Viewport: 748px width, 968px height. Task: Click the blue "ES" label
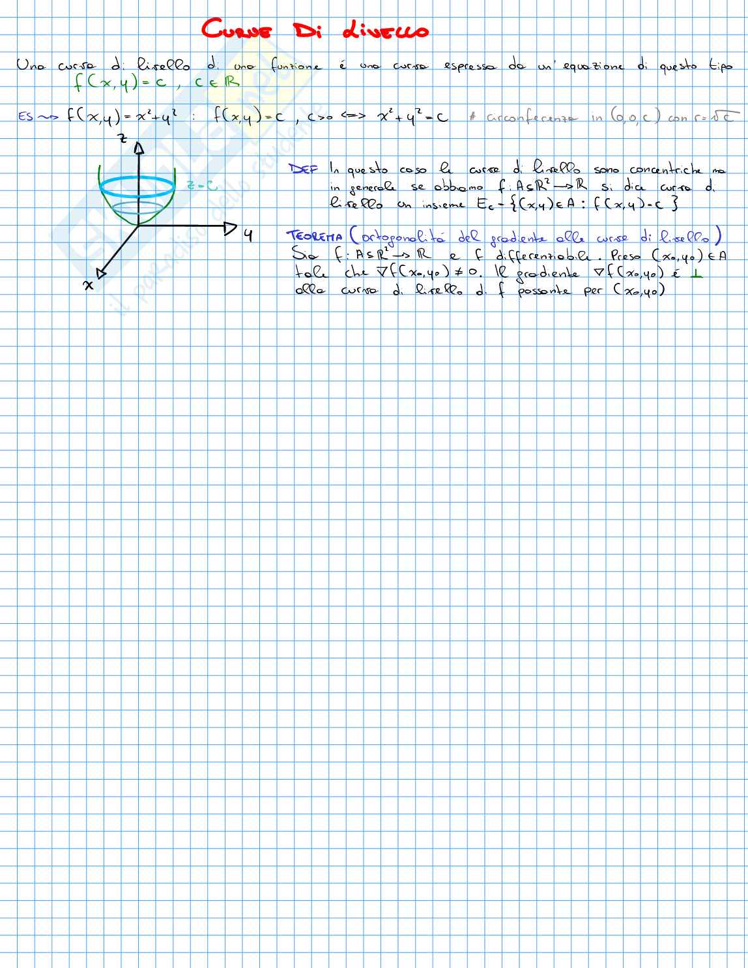pos(26,117)
